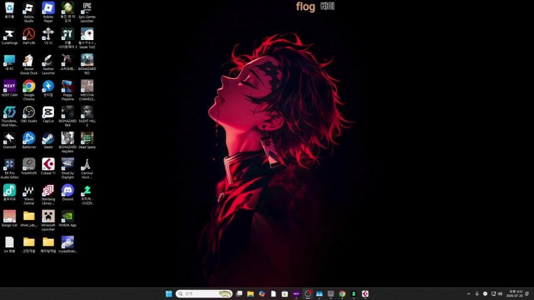Switch to CHZZK app on the taskbar
The width and height of the screenshot is (534, 300).
pos(354,294)
